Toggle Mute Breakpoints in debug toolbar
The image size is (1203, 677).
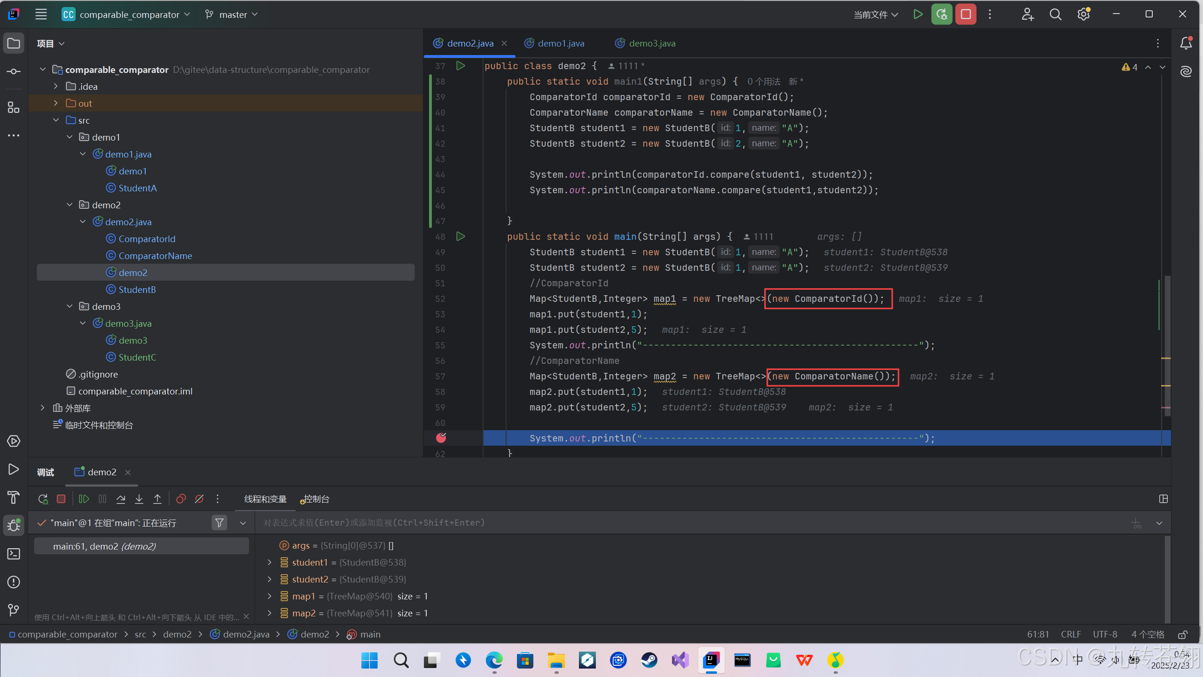[x=199, y=499]
